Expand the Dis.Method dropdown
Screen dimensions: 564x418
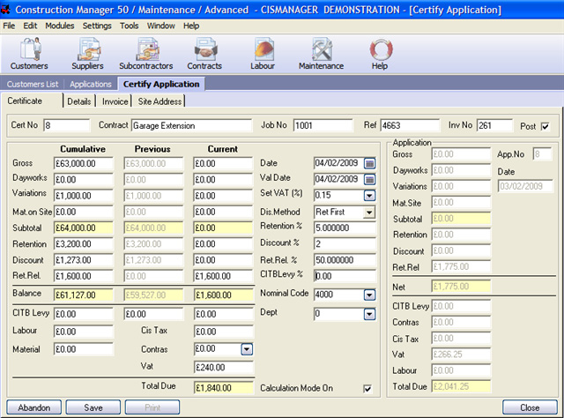(x=369, y=212)
